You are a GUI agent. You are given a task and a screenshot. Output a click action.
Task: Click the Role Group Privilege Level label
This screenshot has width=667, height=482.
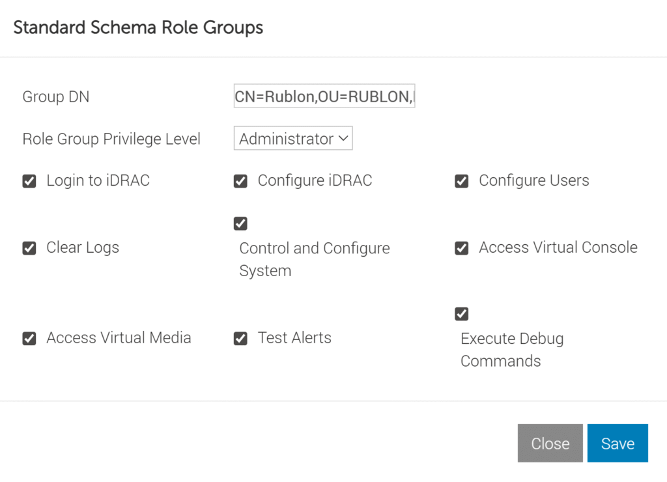click(111, 138)
